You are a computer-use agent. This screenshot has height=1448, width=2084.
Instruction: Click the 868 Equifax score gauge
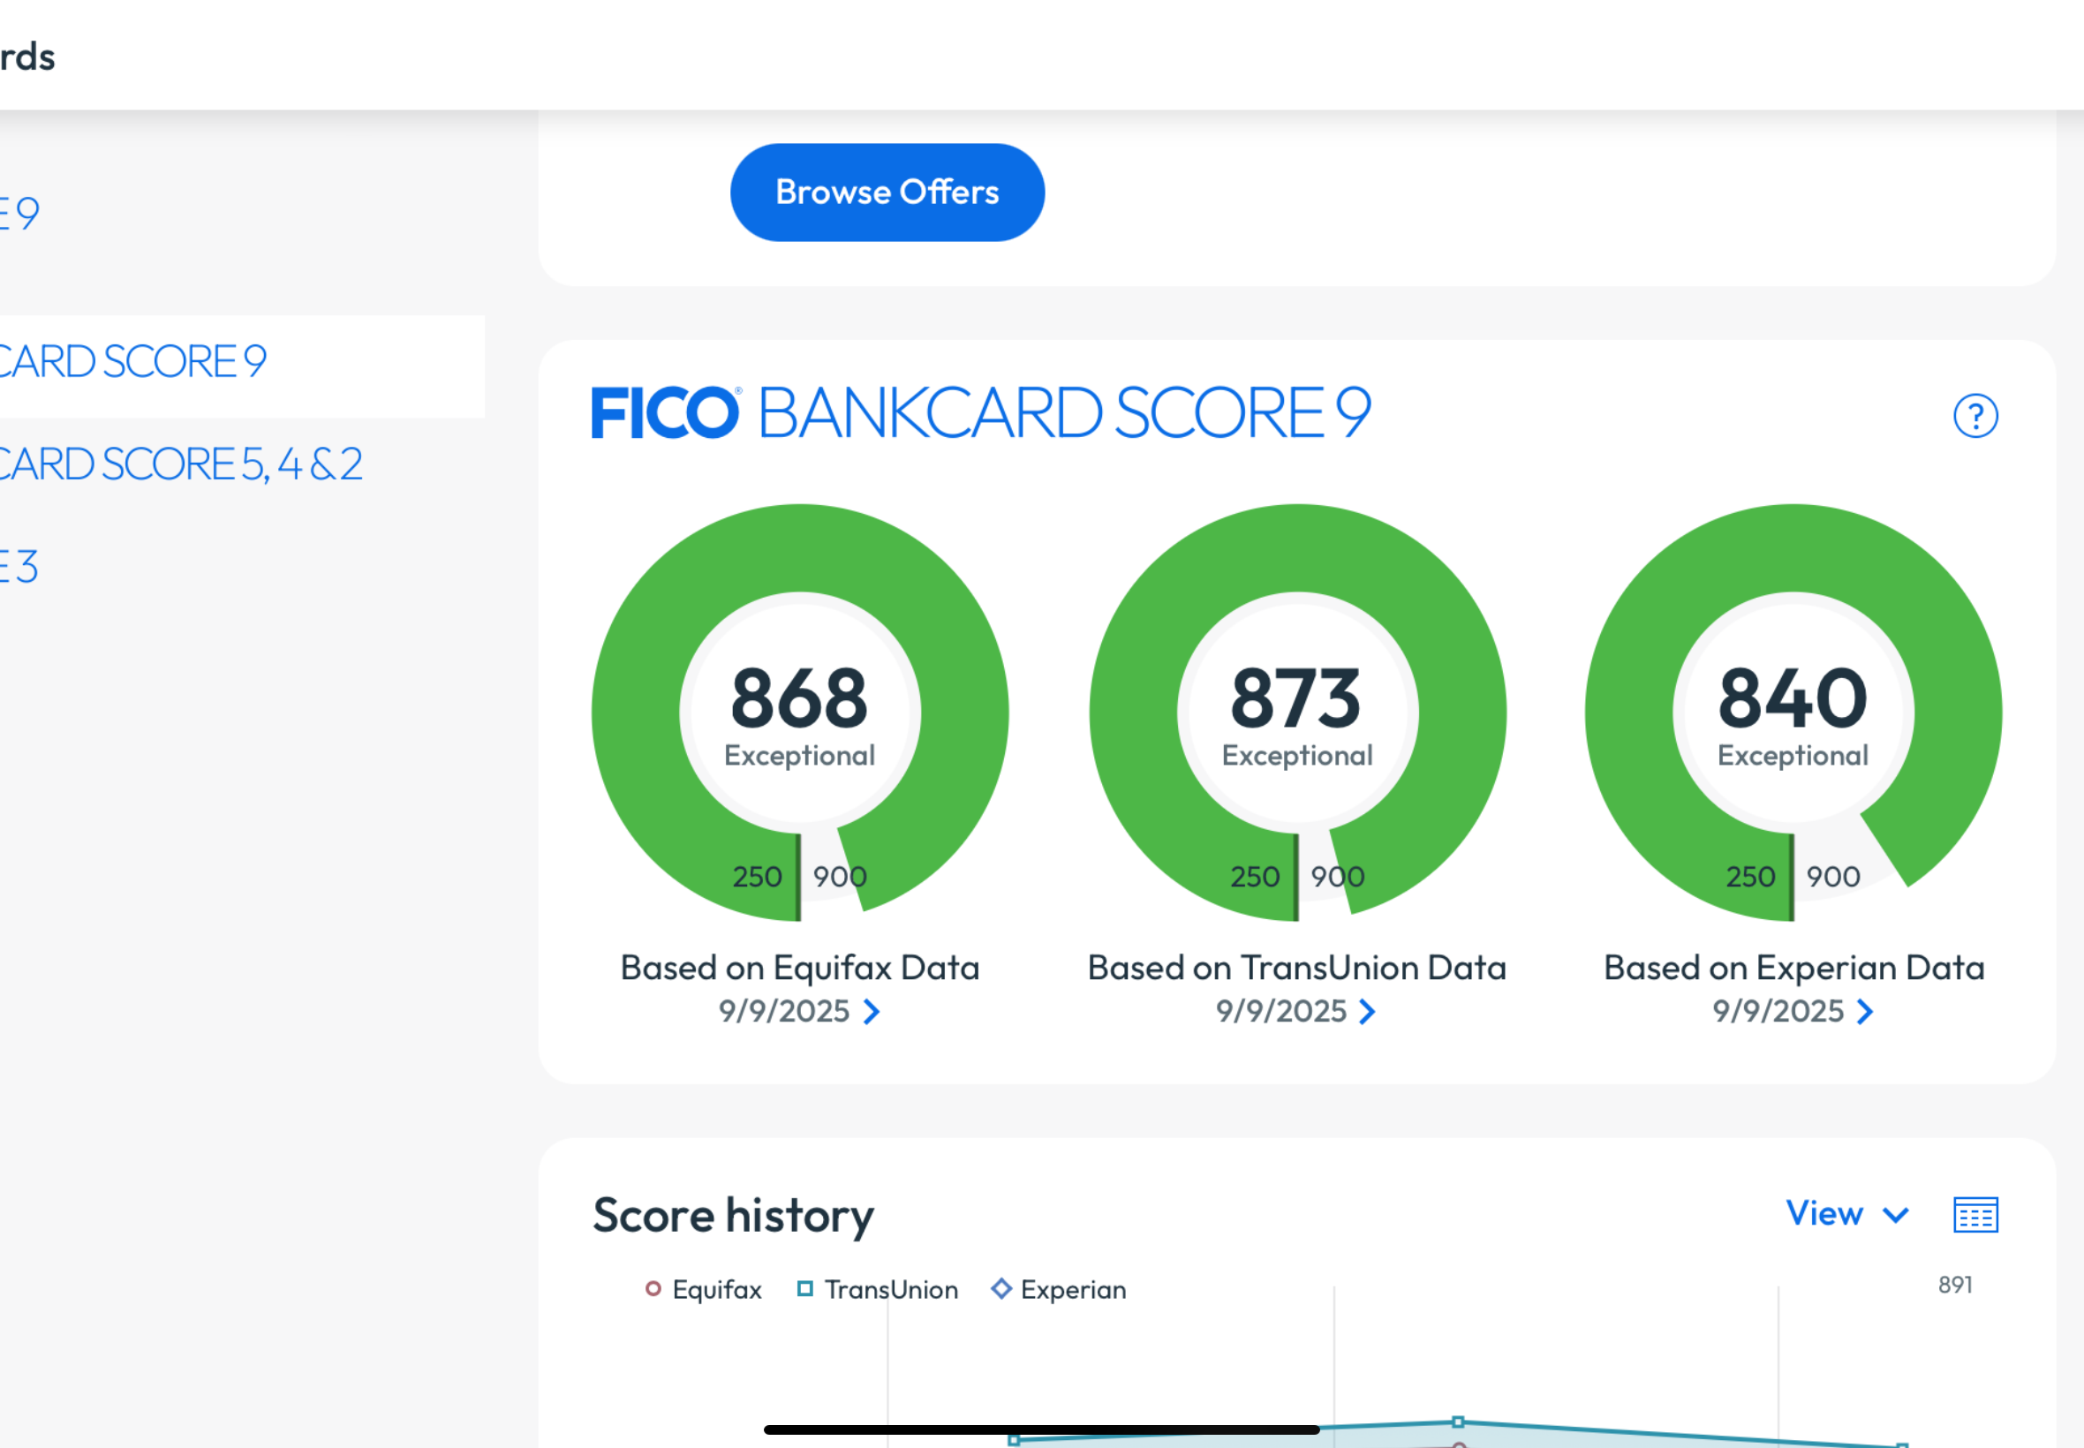(x=799, y=713)
